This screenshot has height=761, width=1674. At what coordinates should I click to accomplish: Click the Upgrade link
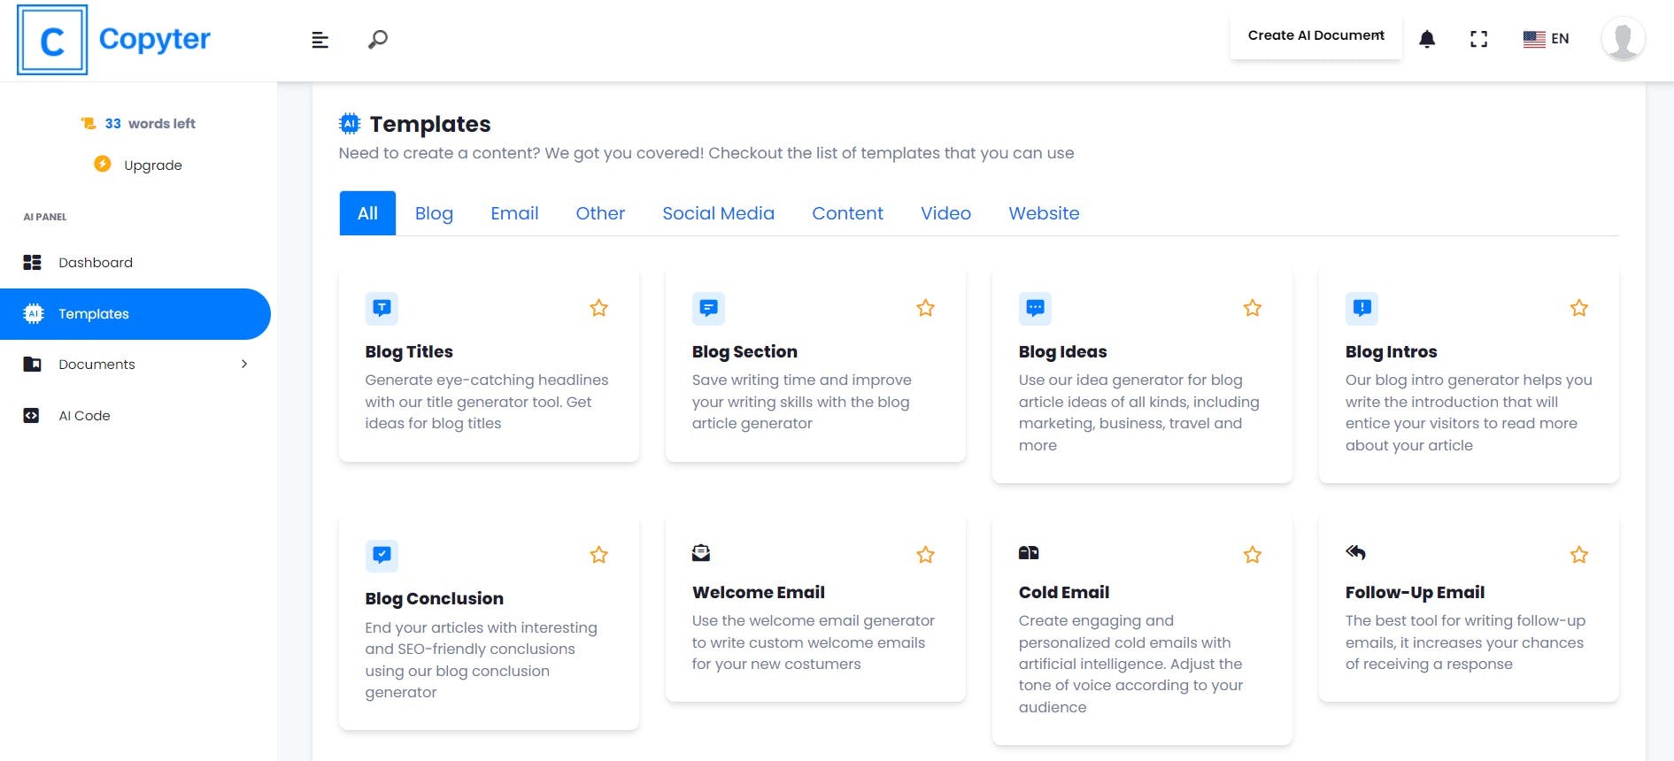152,165
